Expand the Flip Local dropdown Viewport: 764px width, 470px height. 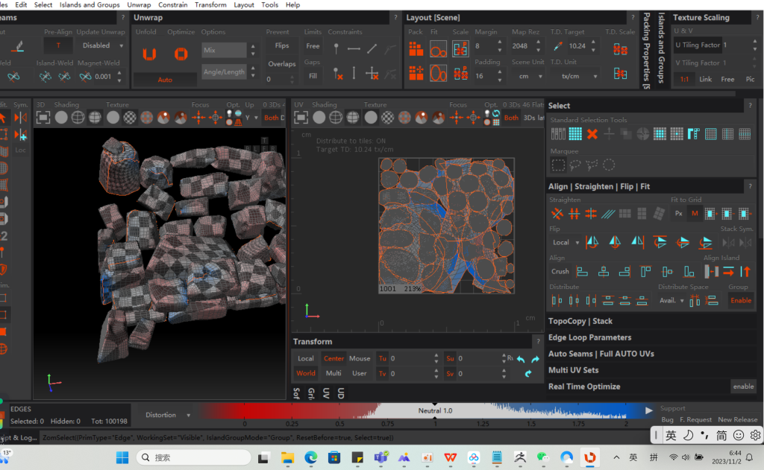566,242
